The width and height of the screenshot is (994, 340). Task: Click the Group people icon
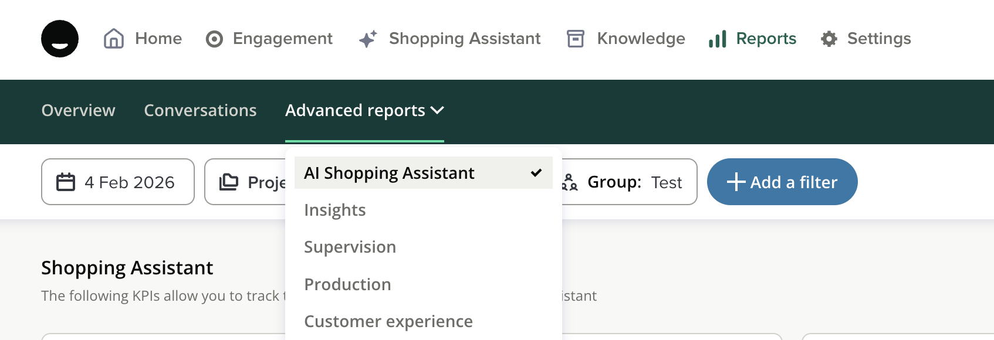pyautogui.click(x=570, y=182)
